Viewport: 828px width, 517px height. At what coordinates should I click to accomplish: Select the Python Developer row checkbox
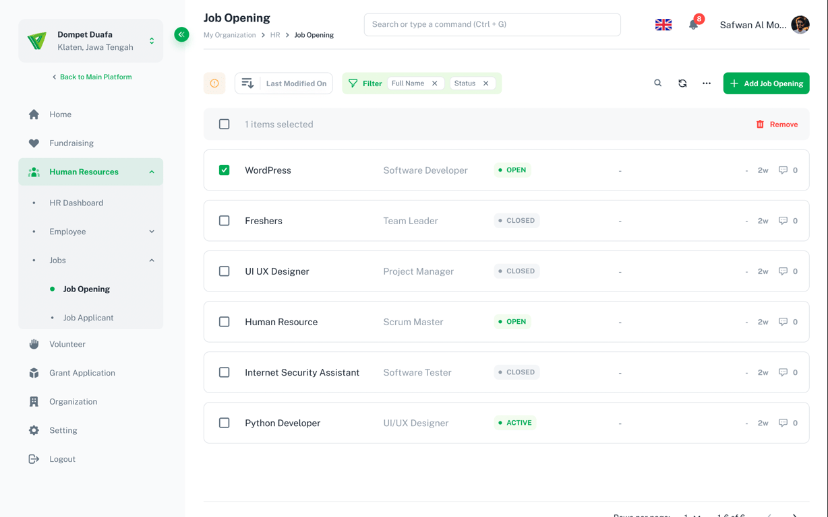(225, 423)
